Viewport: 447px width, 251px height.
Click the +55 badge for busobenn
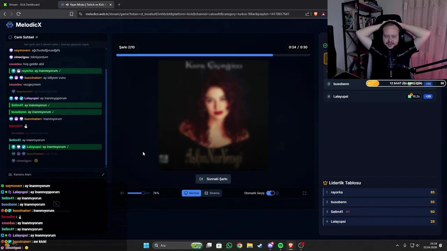(428, 84)
